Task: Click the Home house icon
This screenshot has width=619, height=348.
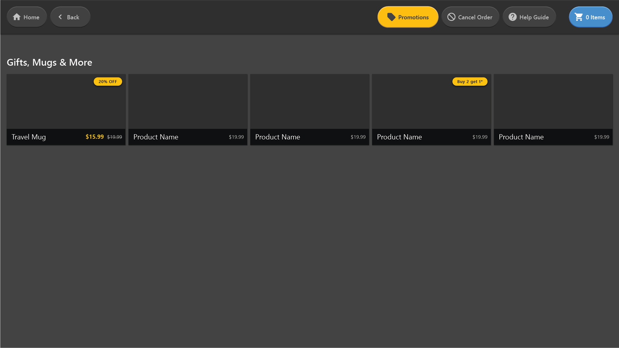Action: pos(17,17)
